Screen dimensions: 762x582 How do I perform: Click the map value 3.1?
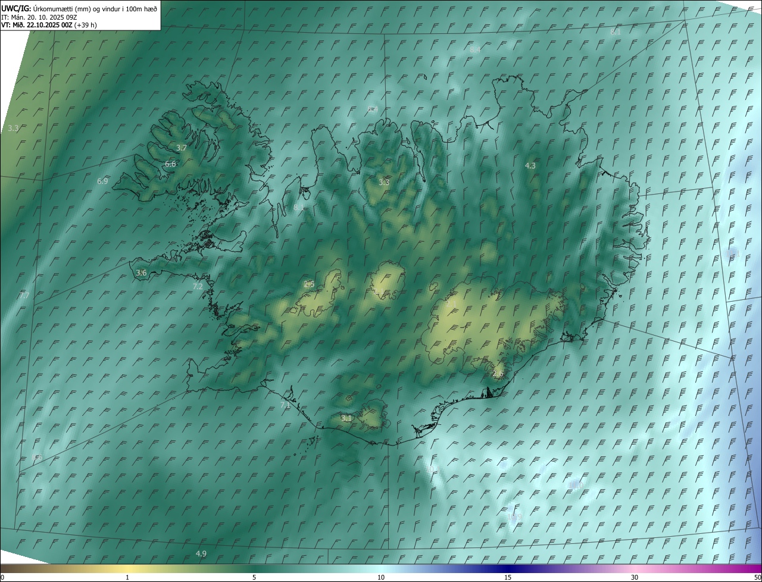(x=346, y=418)
